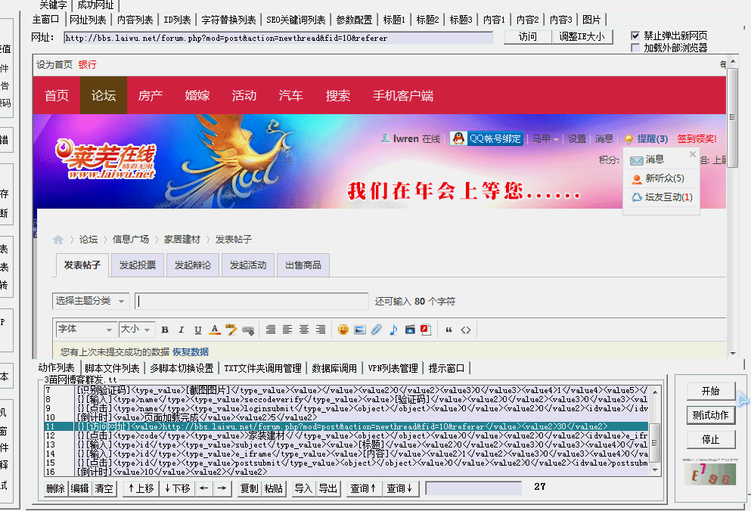Image resolution: width=751 pixels, height=511 pixels.
Task: Open the 字体 font dropdown
Action: point(87,329)
